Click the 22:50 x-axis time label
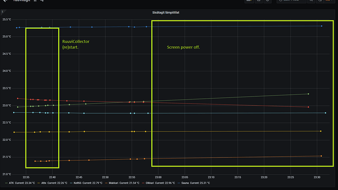 [105, 177]
